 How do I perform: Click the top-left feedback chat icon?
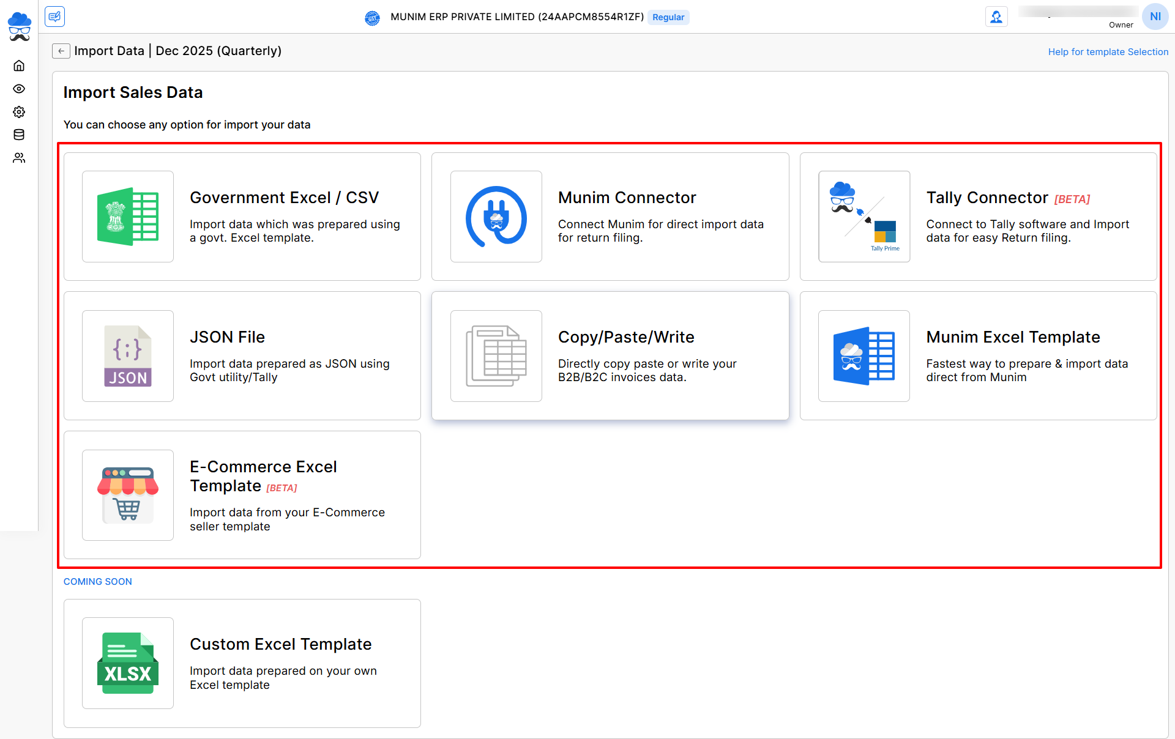pyautogui.click(x=54, y=17)
